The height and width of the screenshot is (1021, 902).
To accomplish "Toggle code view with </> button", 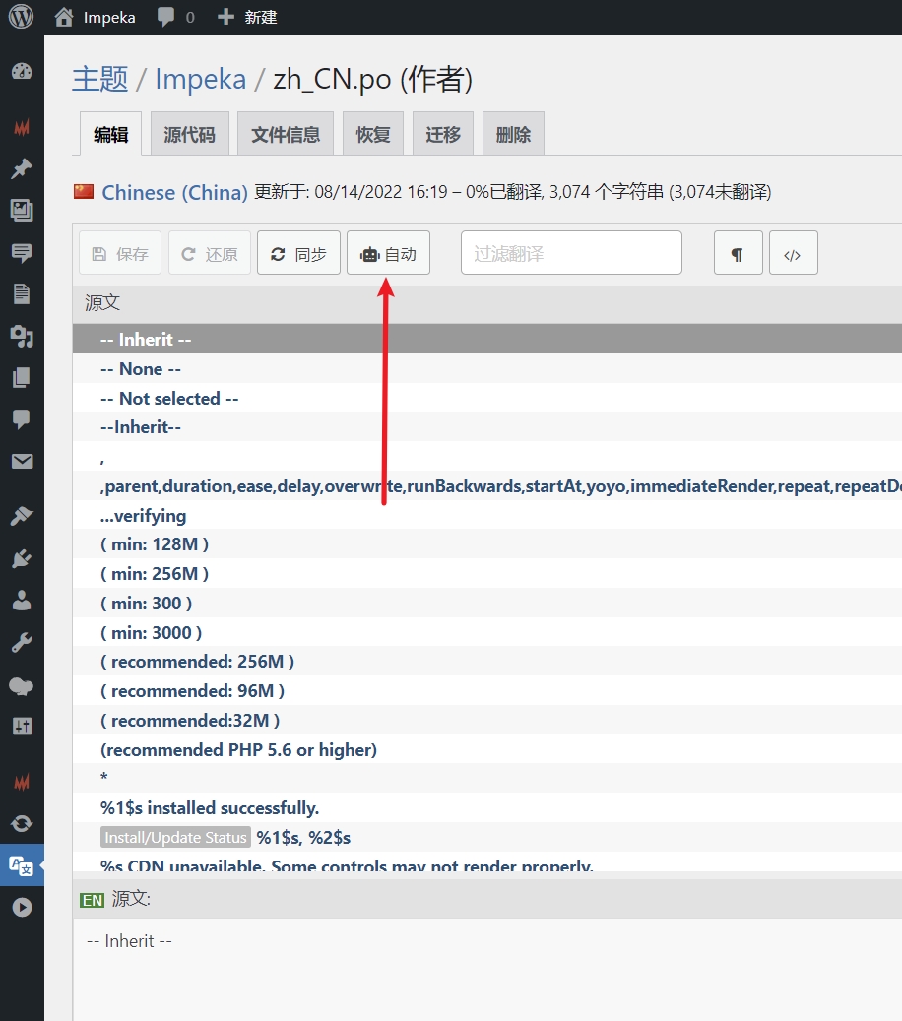I will (x=793, y=254).
